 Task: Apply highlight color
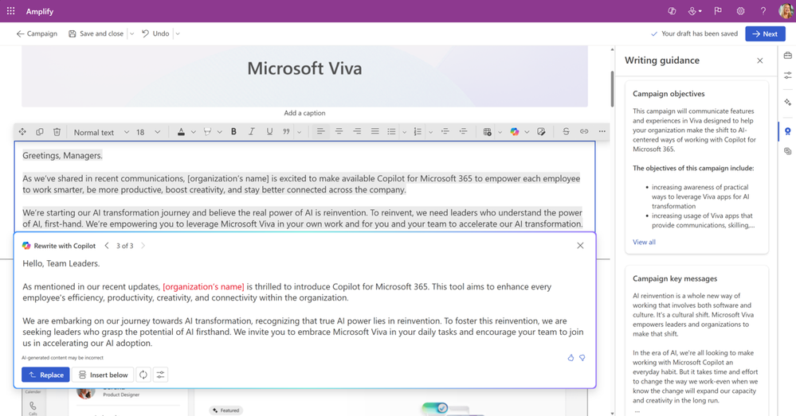pyautogui.click(x=207, y=132)
